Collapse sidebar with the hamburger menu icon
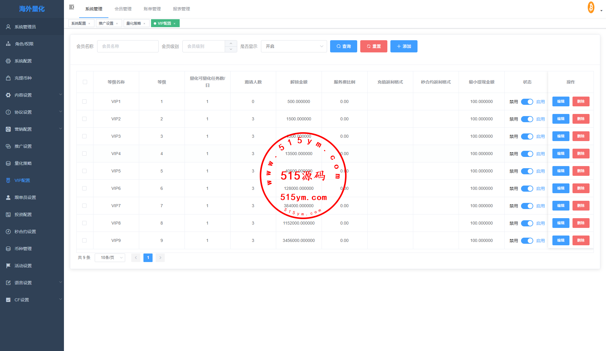The height and width of the screenshot is (351, 606). pyautogui.click(x=72, y=7)
